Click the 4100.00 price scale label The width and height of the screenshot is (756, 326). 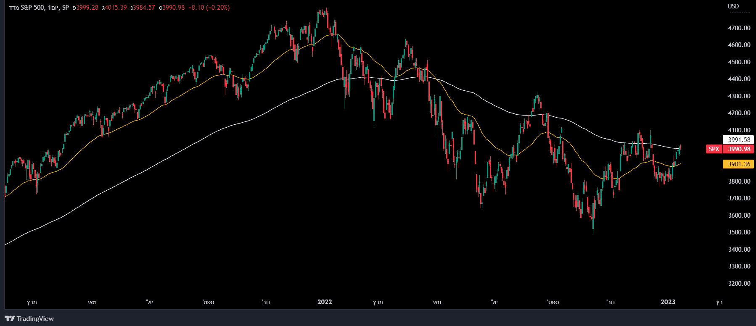pyautogui.click(x=739, y=130)
